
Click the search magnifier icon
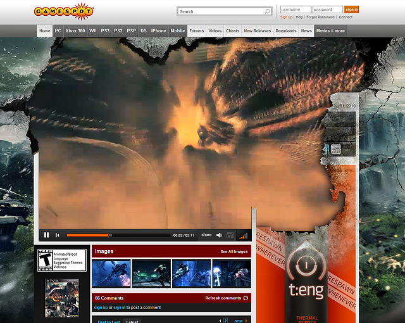coord(267,11)
